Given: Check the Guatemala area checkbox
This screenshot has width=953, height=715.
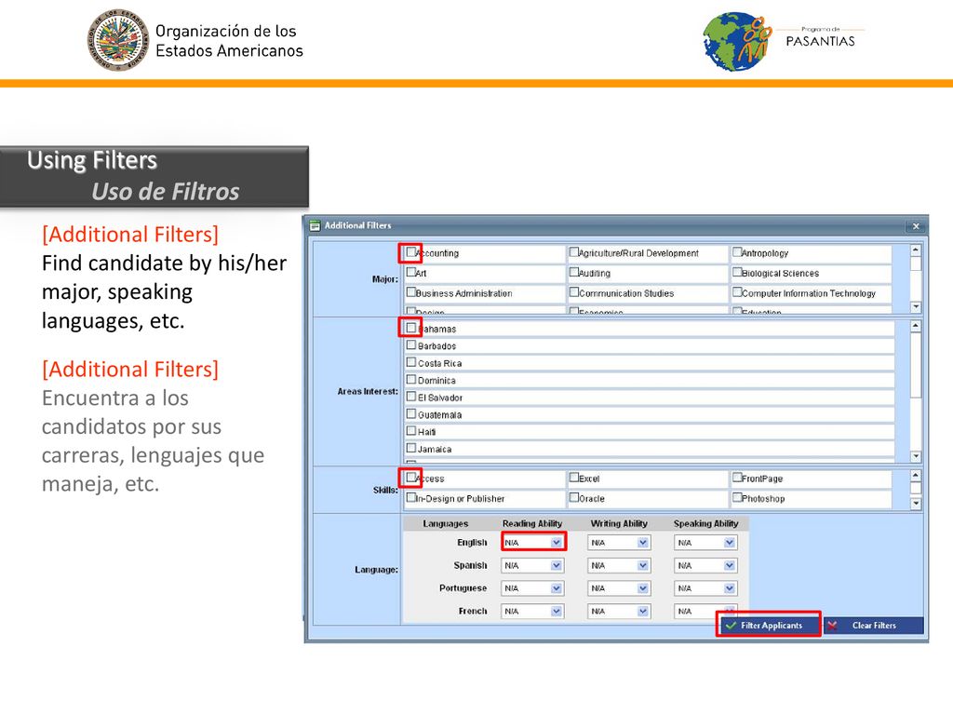Looking at the screenshot, I should coord(411,413).
